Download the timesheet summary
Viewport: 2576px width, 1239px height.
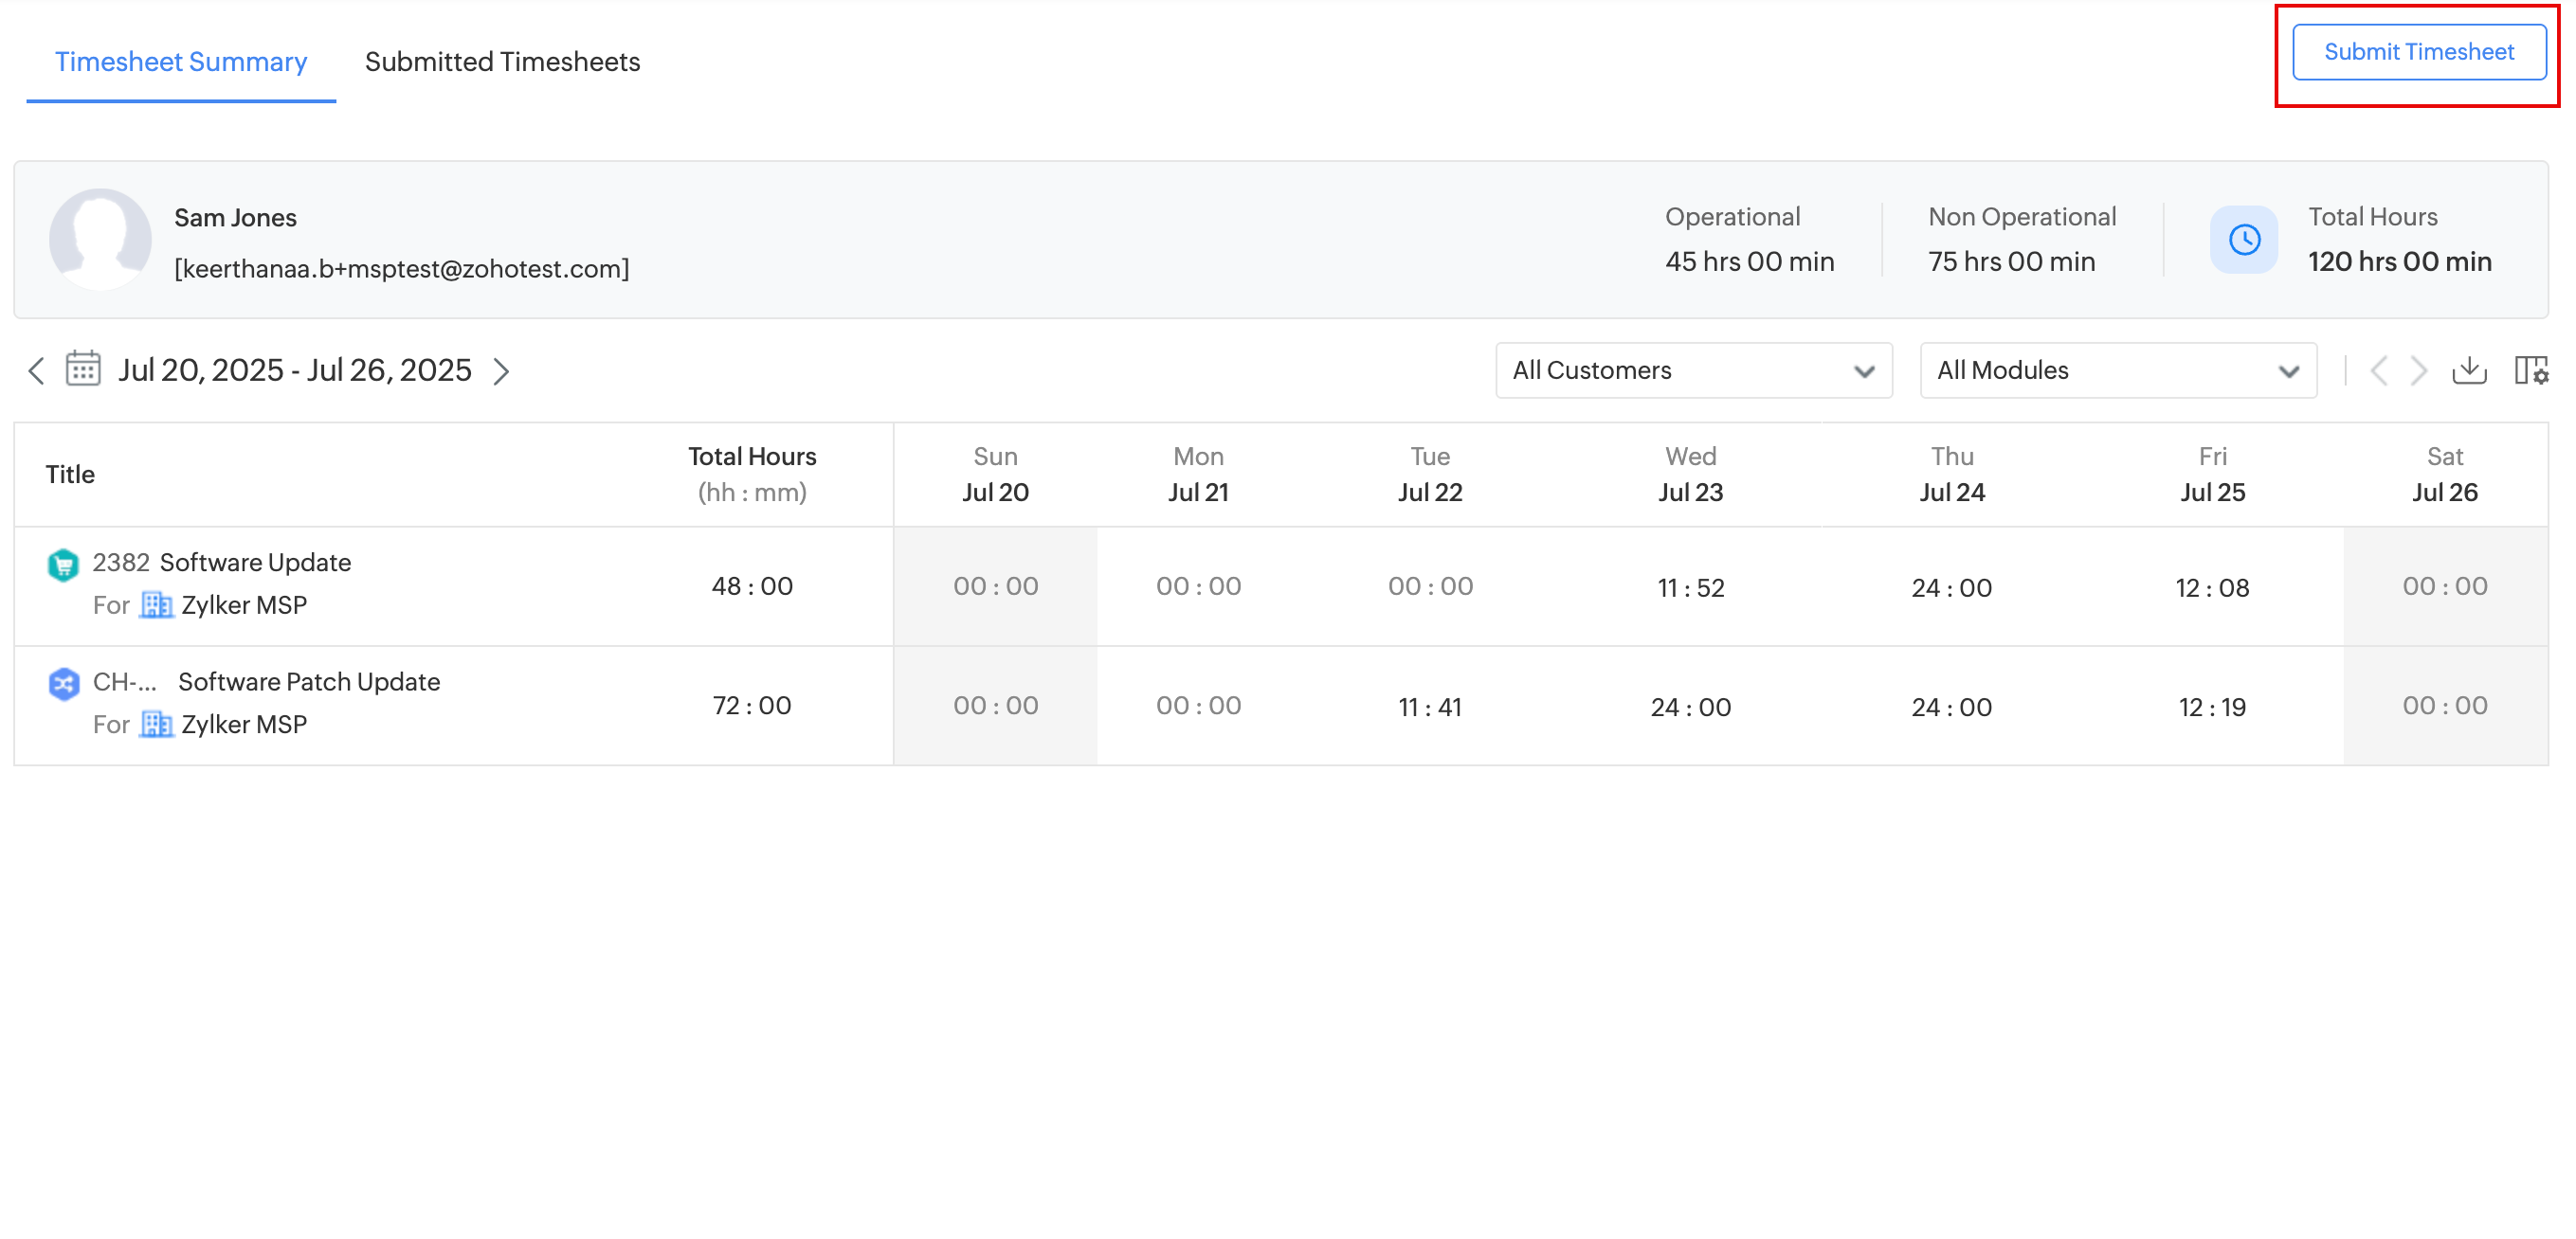2468,370
